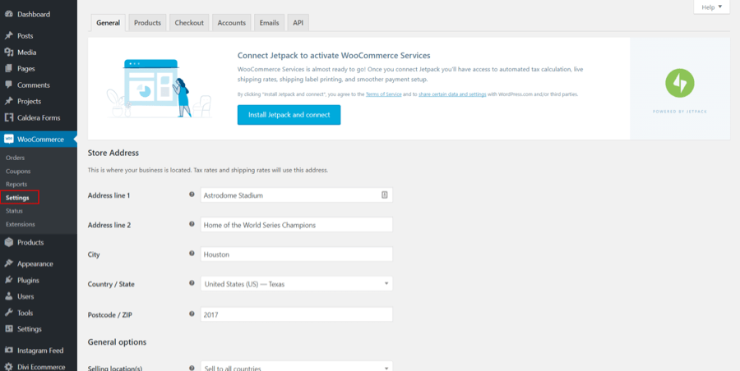Image resolution: width=740 pixels, height=371 pixels.
Task: Click the Caldera Forms icon
Action: (x=8, y=117)
